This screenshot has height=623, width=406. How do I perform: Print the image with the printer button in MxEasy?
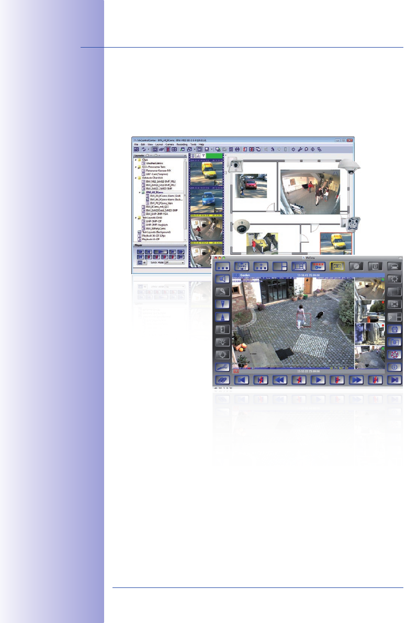pos(394,330)
